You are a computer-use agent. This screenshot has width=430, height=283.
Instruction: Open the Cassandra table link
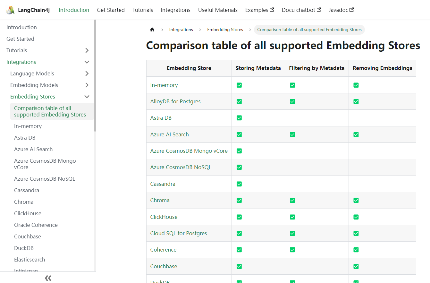coord(163,184)
